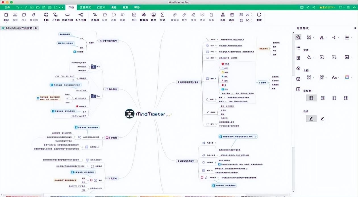This screenshot has width=358, height=197.
Task: Select the Format Painter brush icon
Action: point(34,15)
